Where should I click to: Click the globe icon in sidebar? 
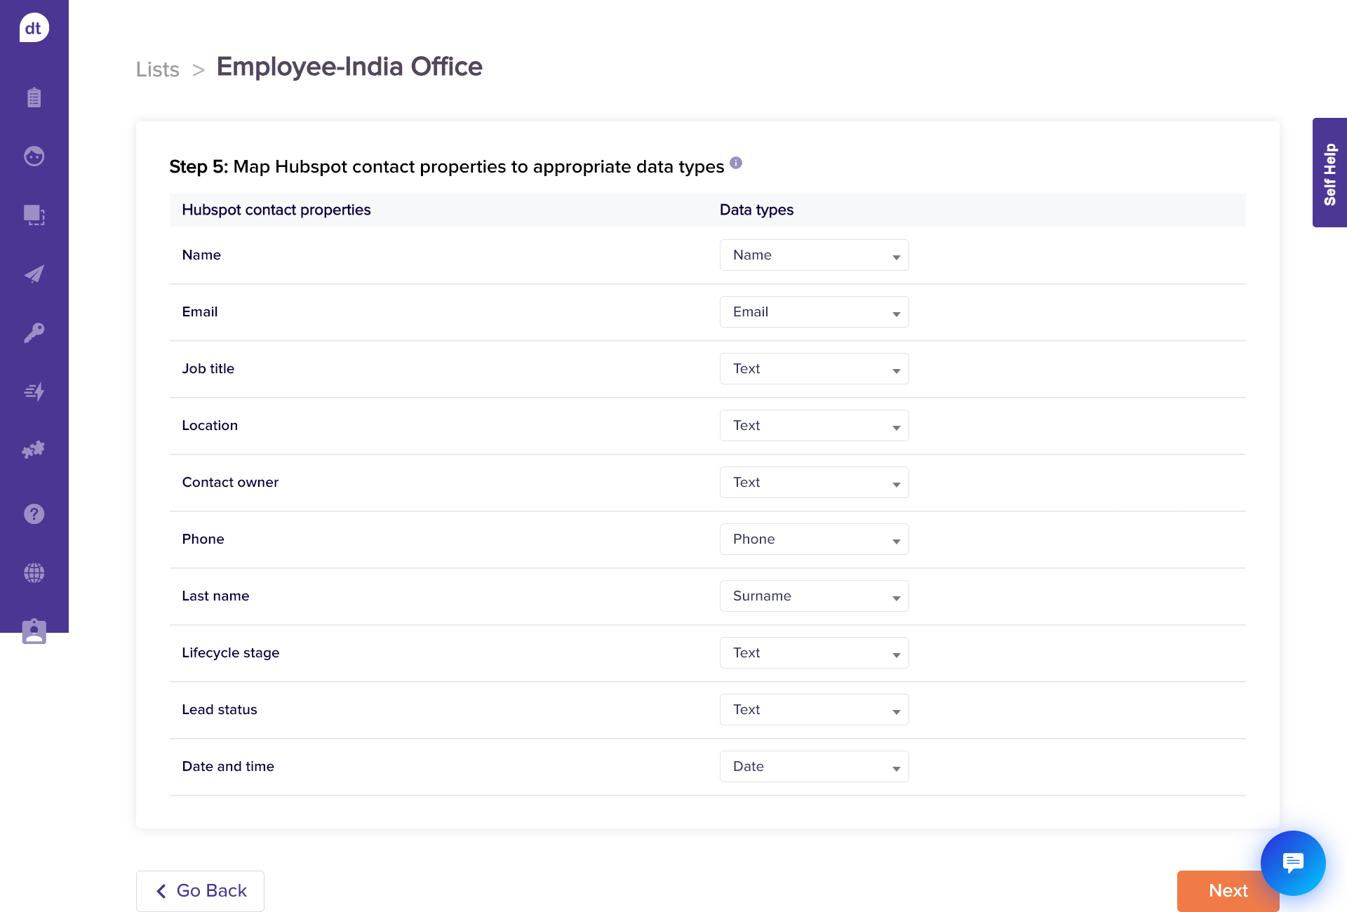click(34, 573)
